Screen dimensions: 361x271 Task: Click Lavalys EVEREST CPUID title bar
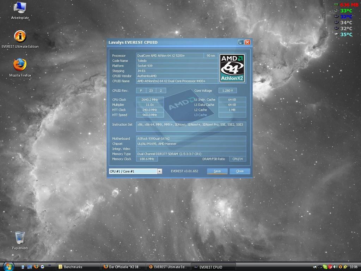[x=173, y=42]
